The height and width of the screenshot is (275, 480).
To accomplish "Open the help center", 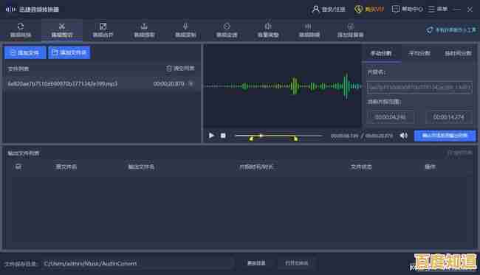I will pos(408,9).
